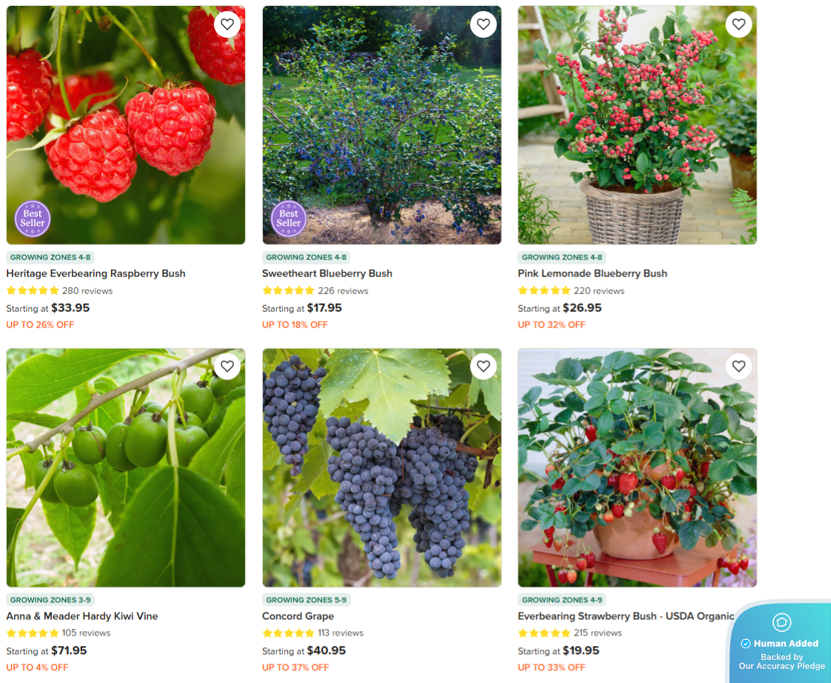This screenshot has width=831, height=683.
Task: Open Concord Grape product title link
Action: tap(298, 616)
